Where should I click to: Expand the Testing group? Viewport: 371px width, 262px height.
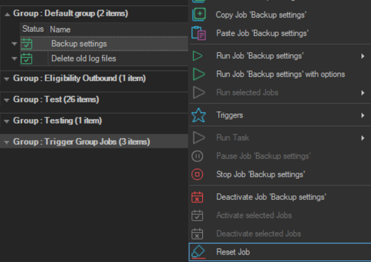coord(7,121)
